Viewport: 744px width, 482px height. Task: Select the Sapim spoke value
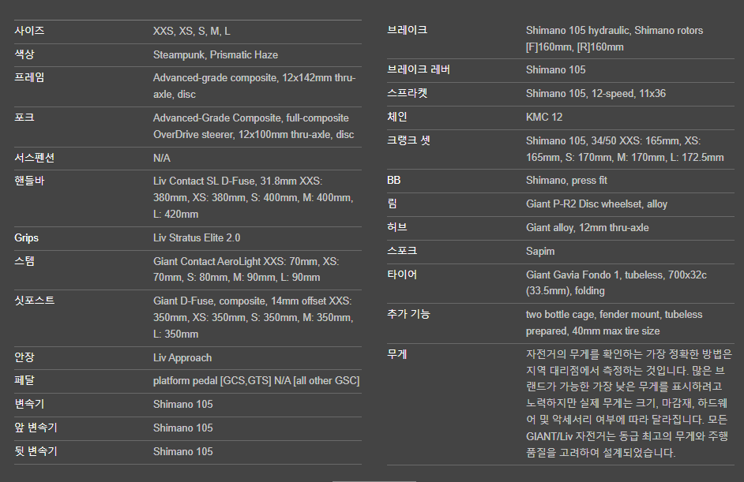click(540, 251)
